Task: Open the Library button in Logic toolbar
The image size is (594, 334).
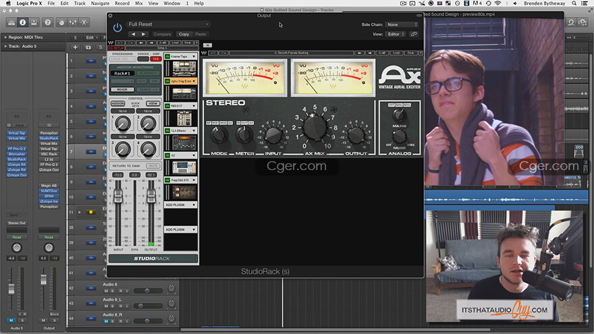Action: coord(11,23)
